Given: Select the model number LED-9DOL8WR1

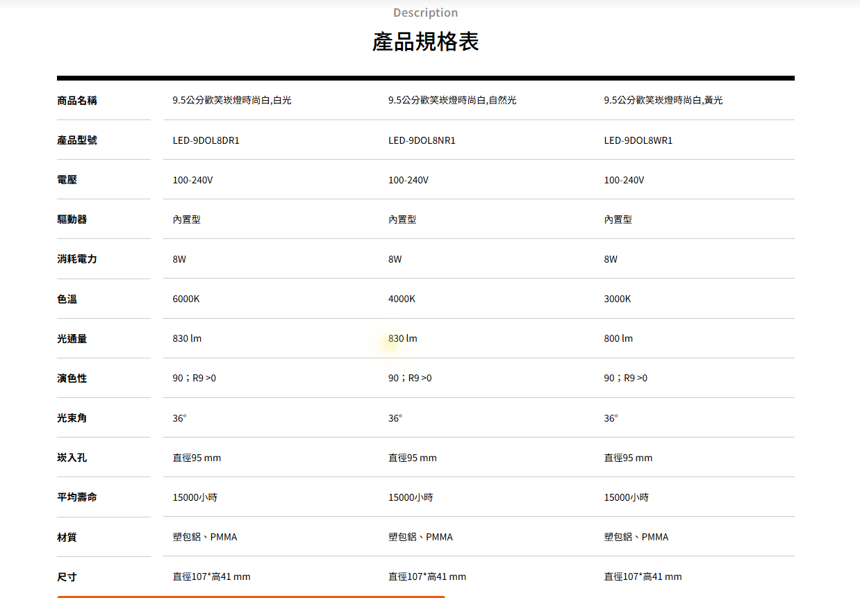Looking at the screenshot, I should pos(638,140).
